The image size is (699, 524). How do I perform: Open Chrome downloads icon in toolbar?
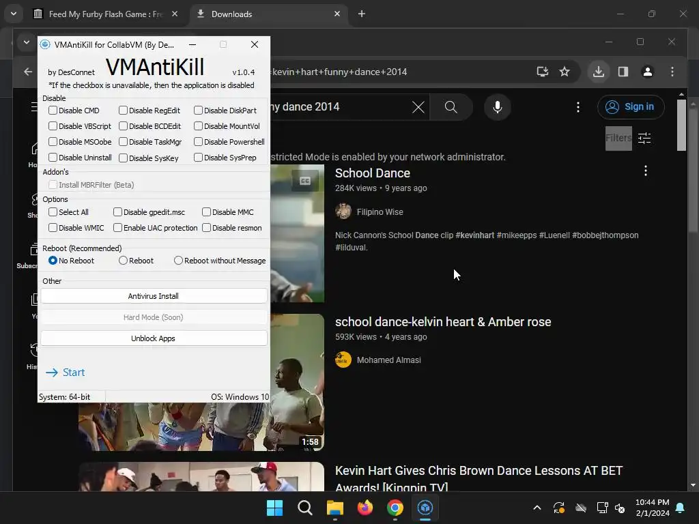598,72
